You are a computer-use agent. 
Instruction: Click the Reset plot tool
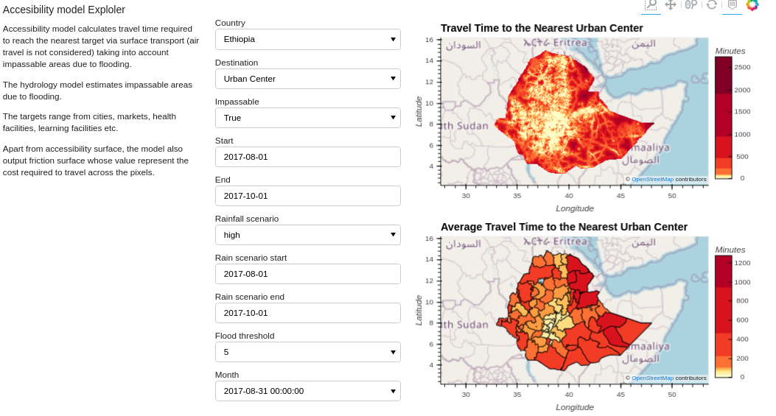711,5
